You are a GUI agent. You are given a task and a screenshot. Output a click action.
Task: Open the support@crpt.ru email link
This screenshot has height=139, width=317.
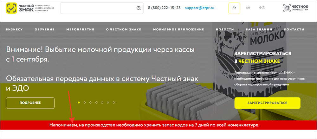click(199, 8)
